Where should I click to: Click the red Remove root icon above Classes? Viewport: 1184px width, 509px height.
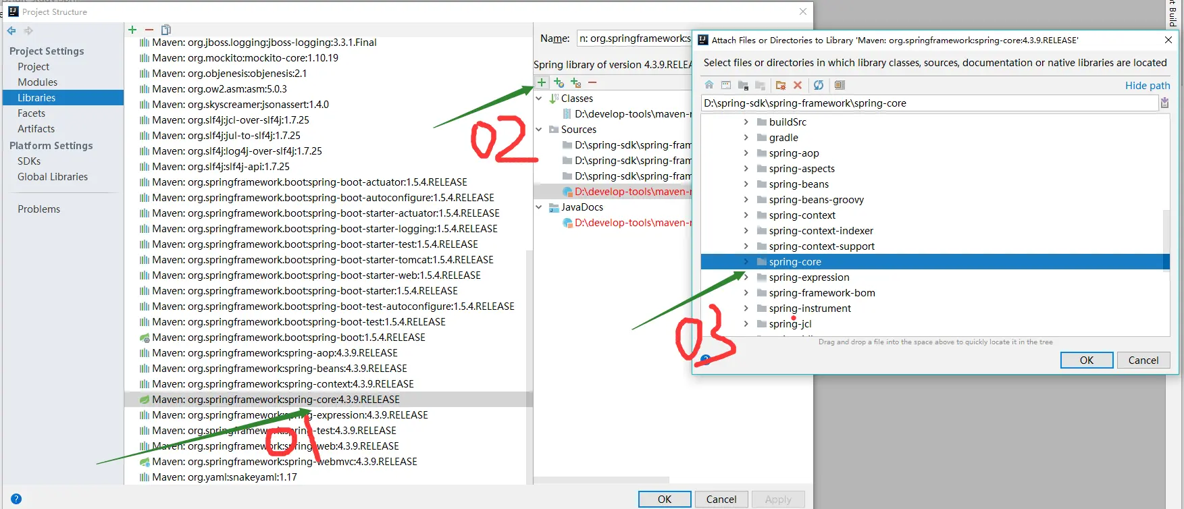click(592, 82)
